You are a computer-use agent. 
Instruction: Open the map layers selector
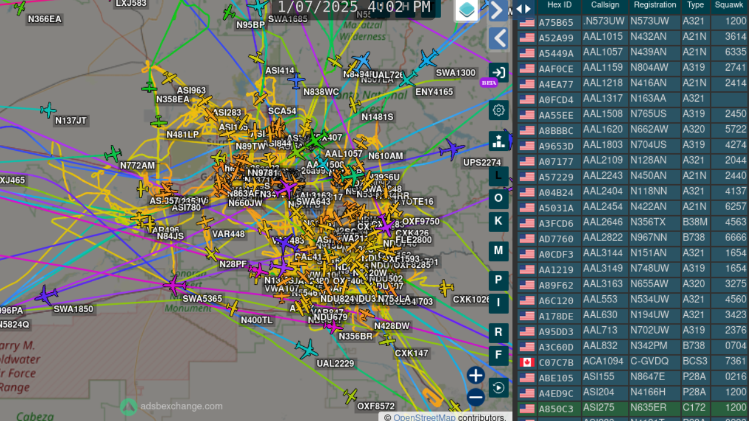click(466, 10)
